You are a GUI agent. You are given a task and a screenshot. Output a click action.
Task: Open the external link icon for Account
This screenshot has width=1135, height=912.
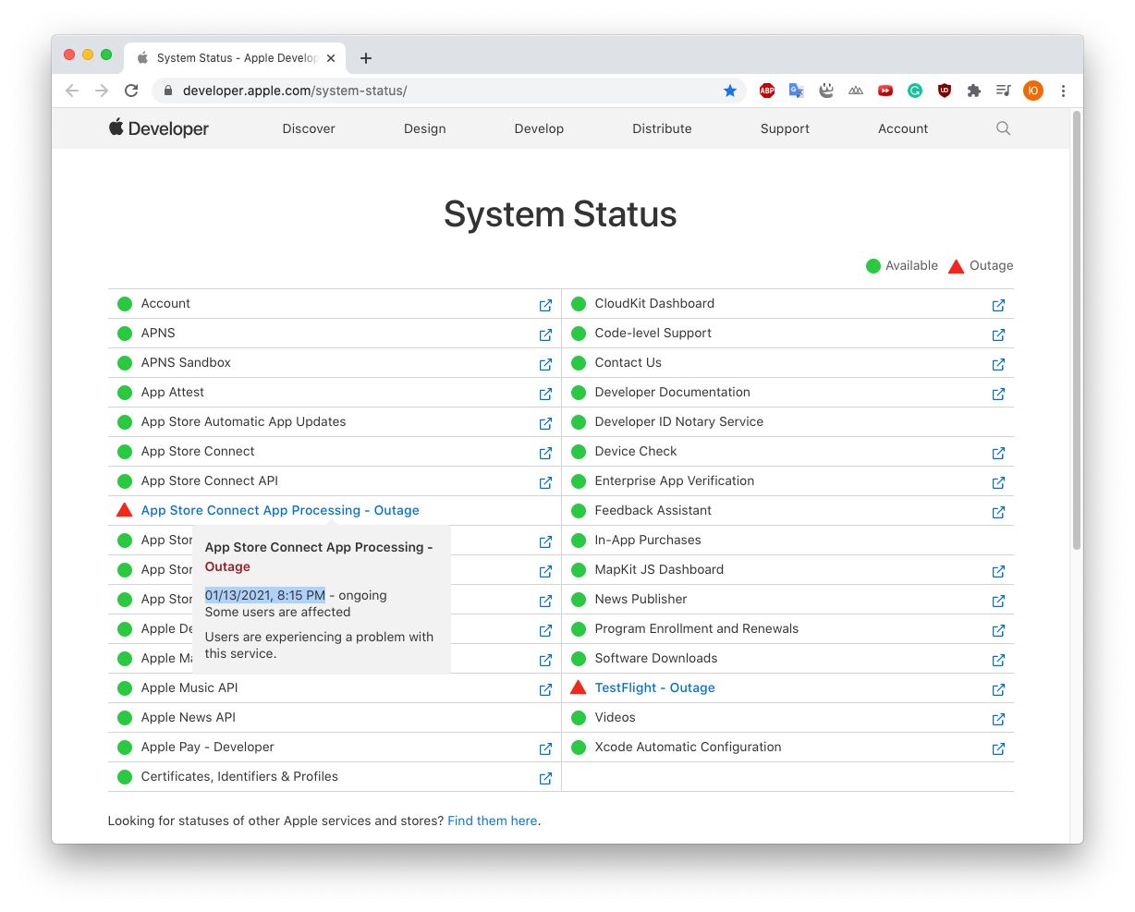click(x=545, y=305)
